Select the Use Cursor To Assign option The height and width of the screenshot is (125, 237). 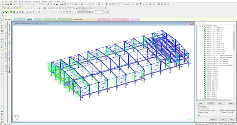click(221, 110)
